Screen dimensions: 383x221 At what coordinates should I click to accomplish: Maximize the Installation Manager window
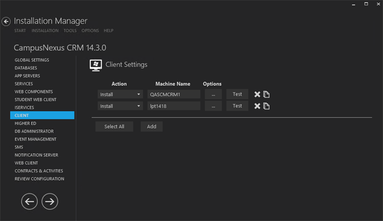(366, 4)
